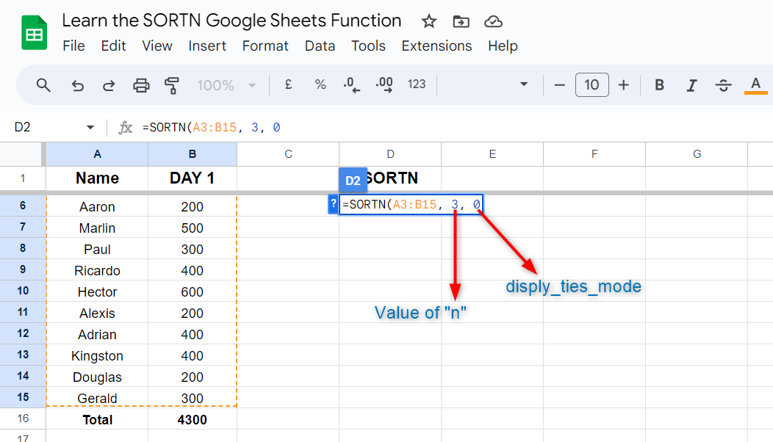
Task: Open the Format menu
Action: pyautogui.click(x=265, y=46)
